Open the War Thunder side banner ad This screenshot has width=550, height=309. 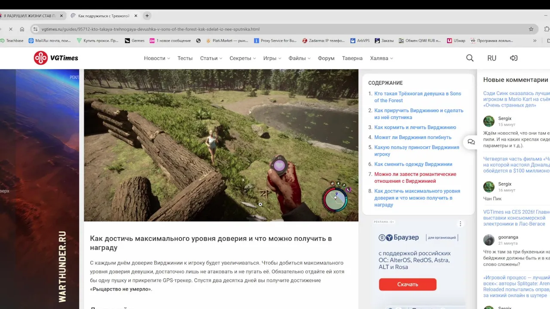[40, 189]
